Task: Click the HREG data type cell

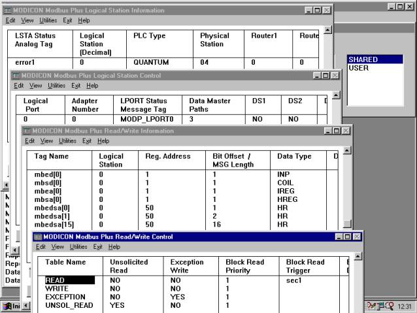Action: pos(287,199)
